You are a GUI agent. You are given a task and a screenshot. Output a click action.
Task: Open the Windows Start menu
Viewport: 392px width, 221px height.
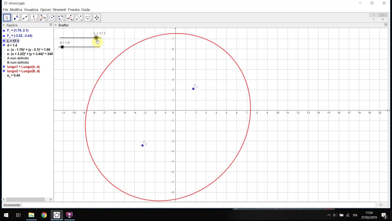click(6, 215)
